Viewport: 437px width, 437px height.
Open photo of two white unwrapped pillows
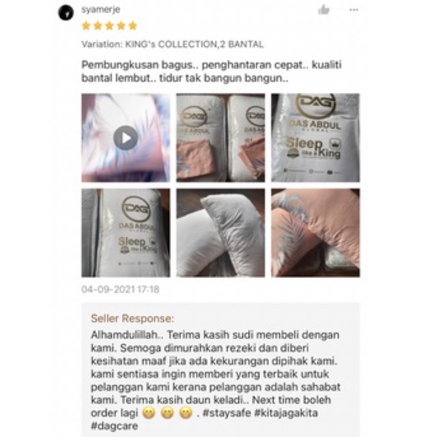(221, 233)
